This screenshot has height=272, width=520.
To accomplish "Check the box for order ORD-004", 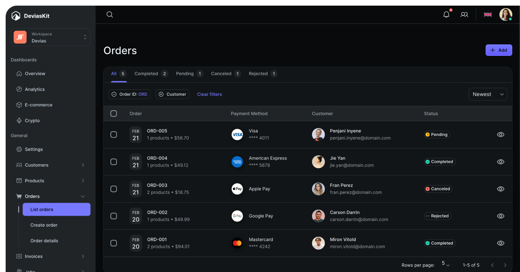I will click(114, 162).
